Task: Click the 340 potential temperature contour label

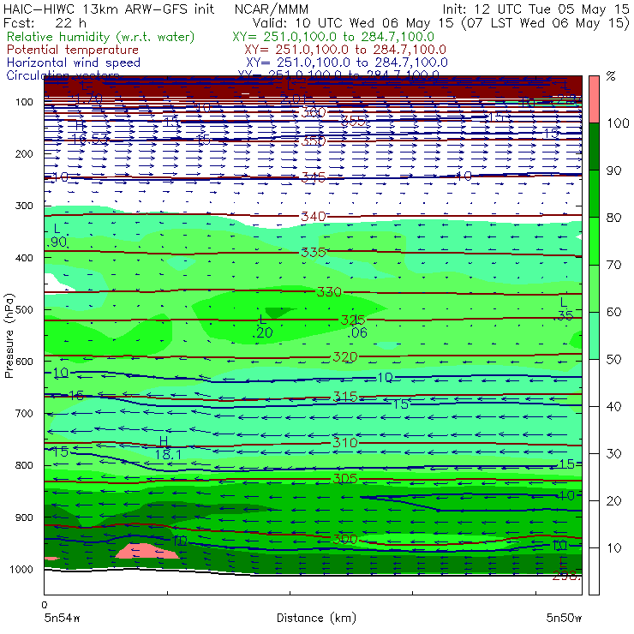Action: pyautogui.click(x=314, y=216)
